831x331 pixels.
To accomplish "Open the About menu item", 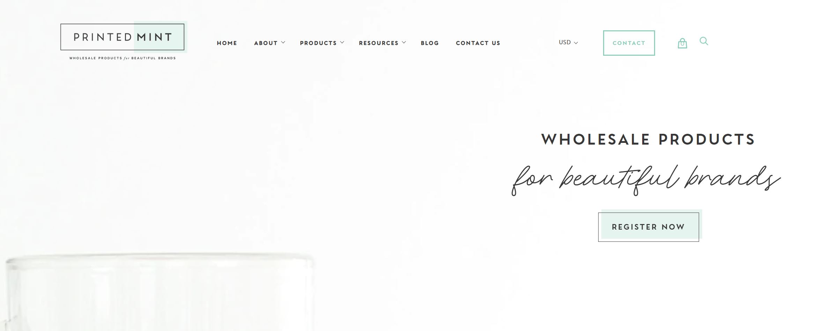I will click(266, 43).
